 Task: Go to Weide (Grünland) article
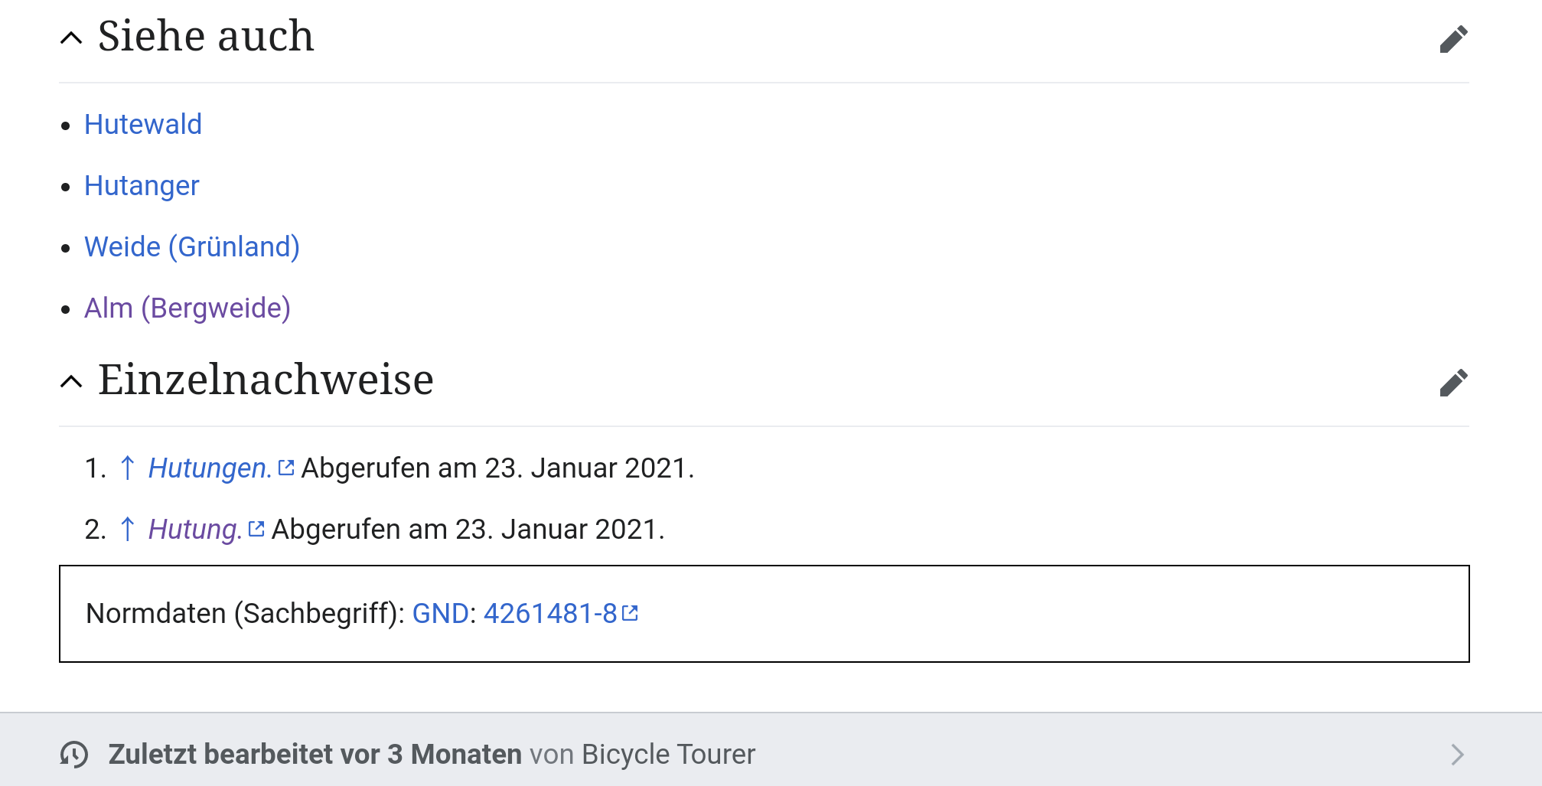click(191, 246)
